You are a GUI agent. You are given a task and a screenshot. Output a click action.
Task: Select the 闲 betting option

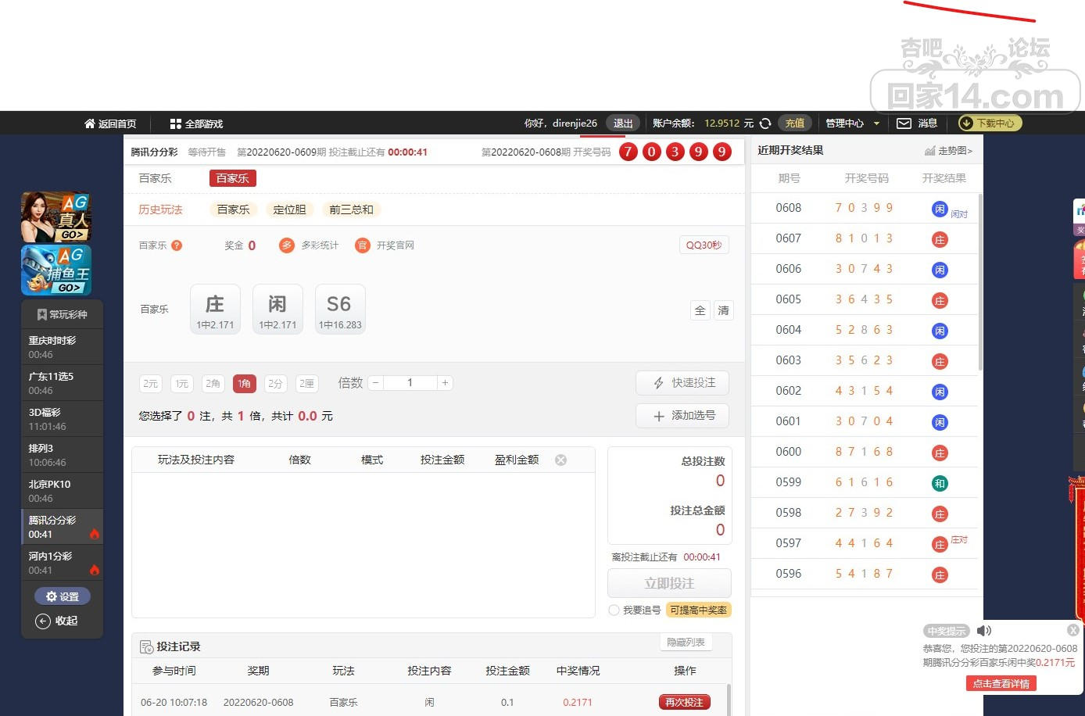278,310
